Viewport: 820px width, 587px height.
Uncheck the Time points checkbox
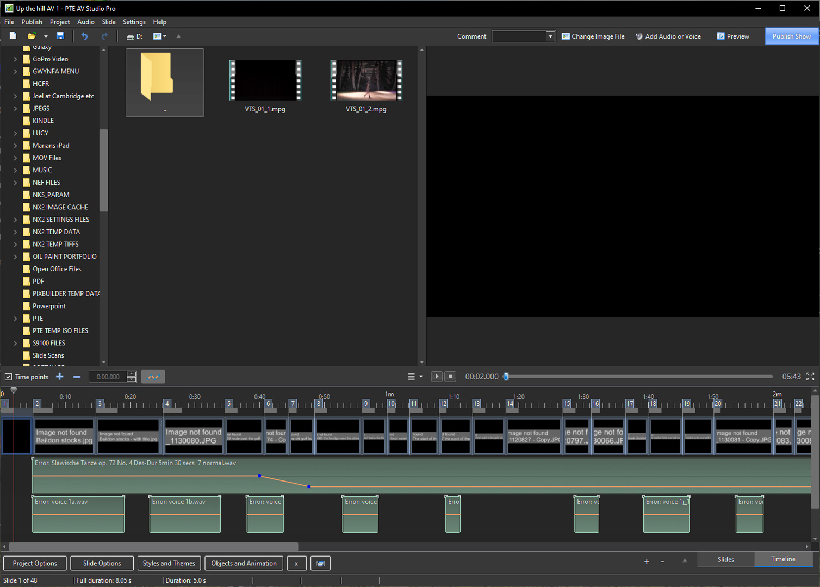click(9, 377)
